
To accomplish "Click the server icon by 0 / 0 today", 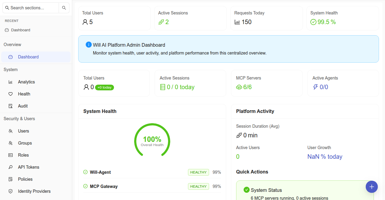I will click(x=163, y=87).
